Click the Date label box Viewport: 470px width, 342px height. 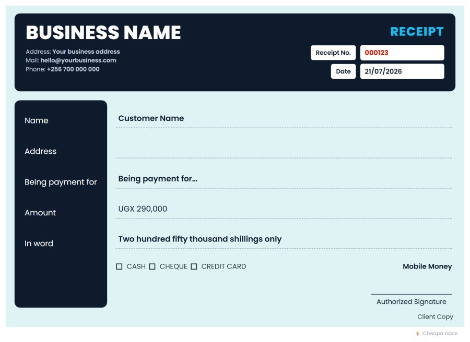click(343, 71)
